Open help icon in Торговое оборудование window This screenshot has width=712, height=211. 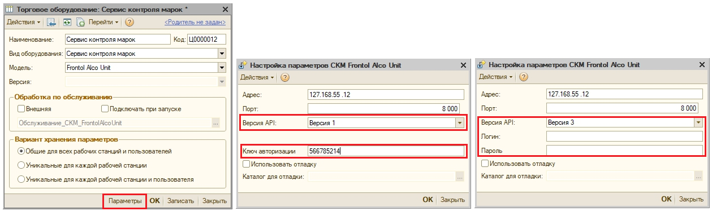[130, 23]
